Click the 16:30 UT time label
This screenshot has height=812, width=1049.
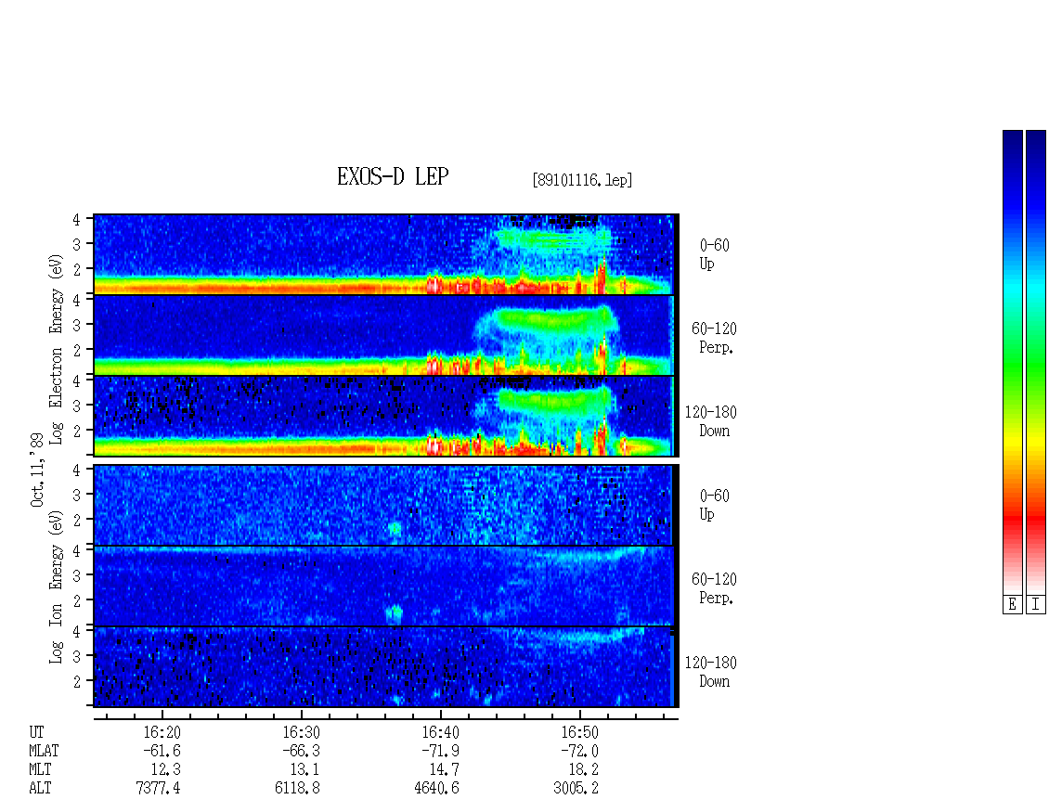[301, 732]
